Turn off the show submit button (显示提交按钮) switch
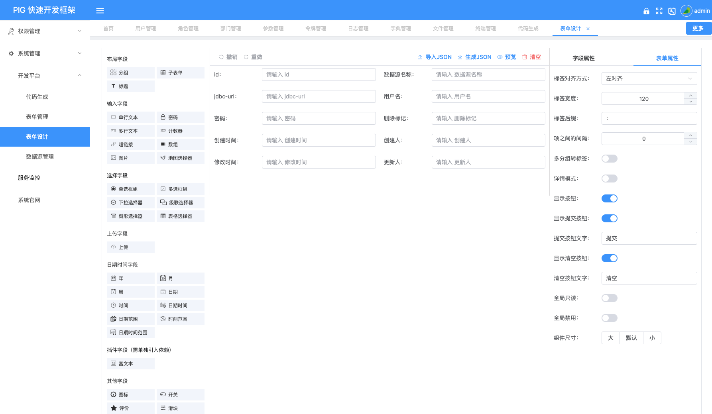 click(609, 218)
